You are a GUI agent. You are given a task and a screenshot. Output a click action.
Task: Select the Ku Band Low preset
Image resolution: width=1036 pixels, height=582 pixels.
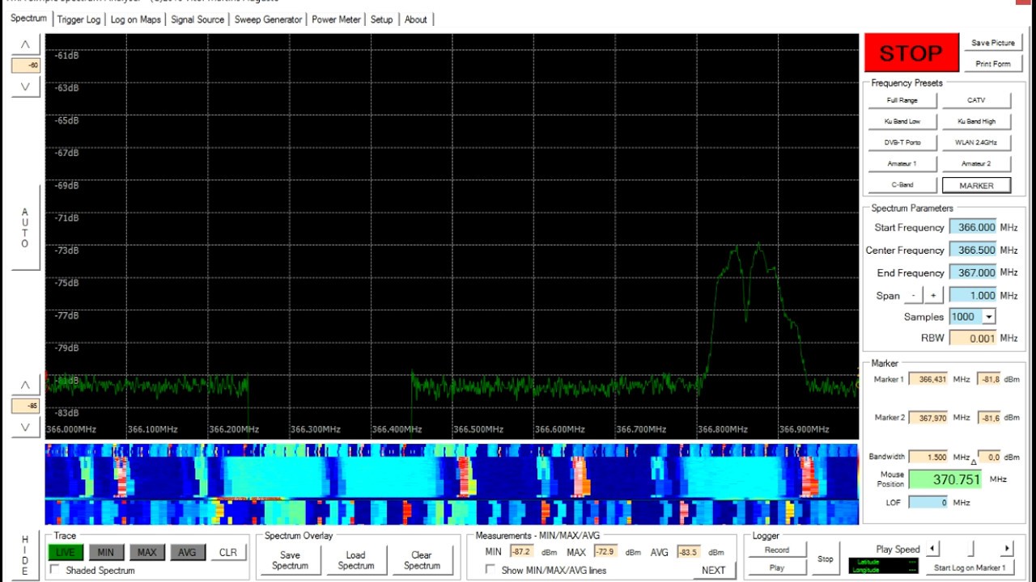click(x=902, y=121)
